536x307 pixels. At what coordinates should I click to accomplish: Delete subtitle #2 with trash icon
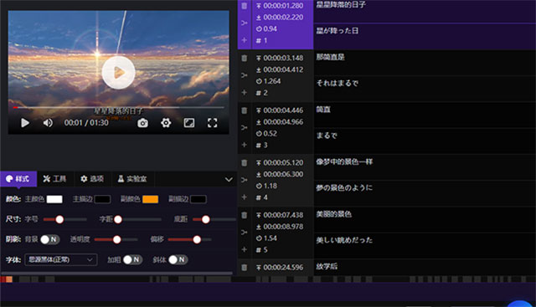pyautogui.click(x=244, y=58)
